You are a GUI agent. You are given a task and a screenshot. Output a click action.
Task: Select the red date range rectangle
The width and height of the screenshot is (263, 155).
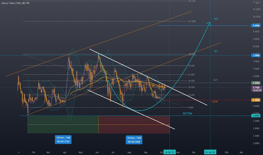[134, 125]
